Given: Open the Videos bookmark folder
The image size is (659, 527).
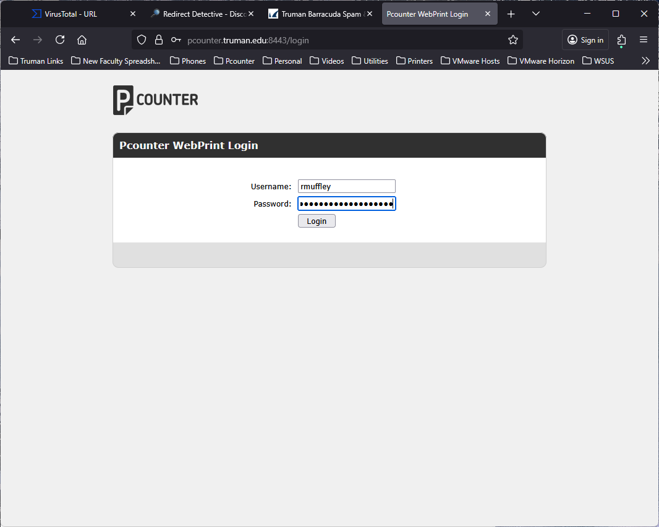Looking at the screenshot, I should pyautogui.click(x=327, y=61).
